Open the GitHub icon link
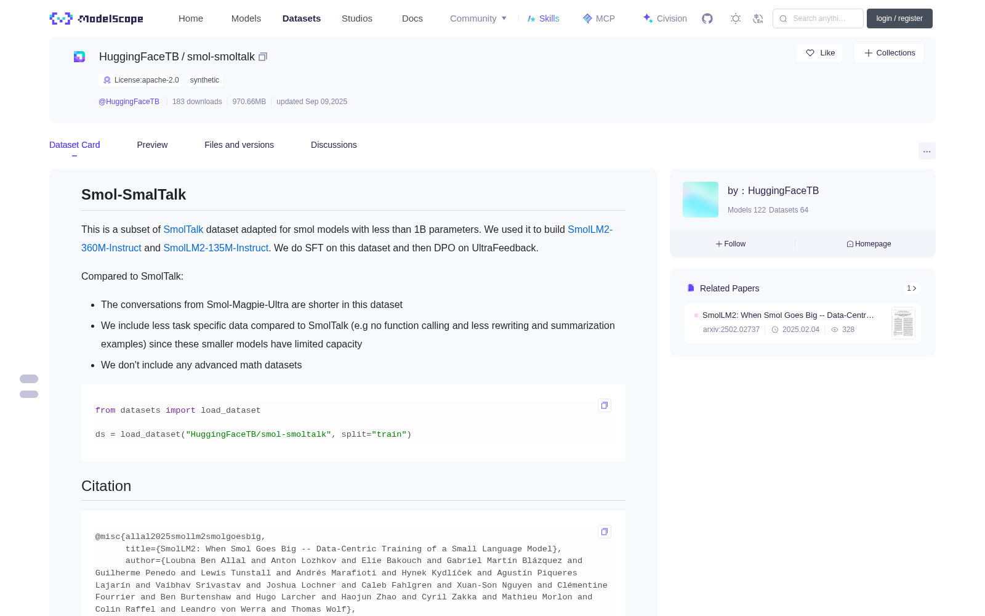985x616 pixels. (707, 18)
